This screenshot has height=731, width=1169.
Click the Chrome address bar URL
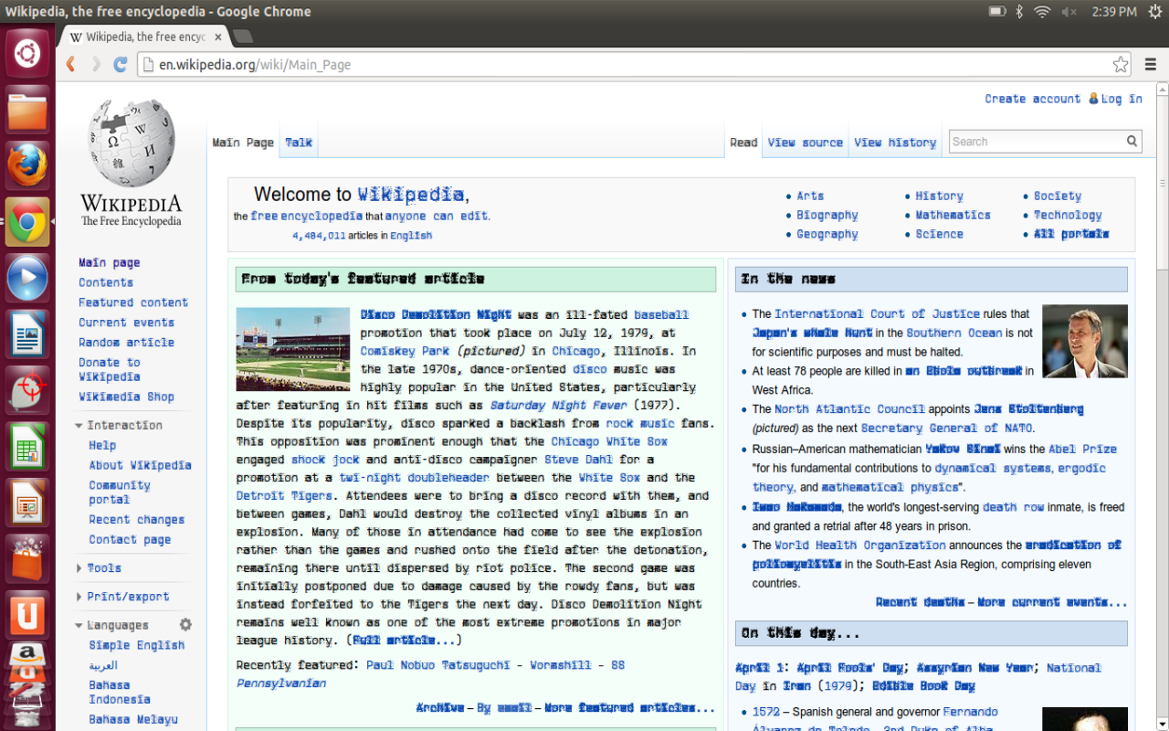255,65
